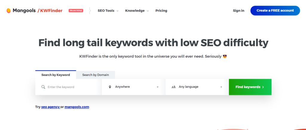The width and height of the screenshot is (306, 130).
Task: Click the magnifying glass search icon
Action: click(43, 87)
